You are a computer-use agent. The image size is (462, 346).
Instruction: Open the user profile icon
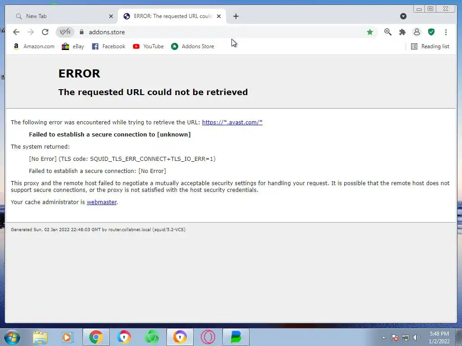(416, 32)
